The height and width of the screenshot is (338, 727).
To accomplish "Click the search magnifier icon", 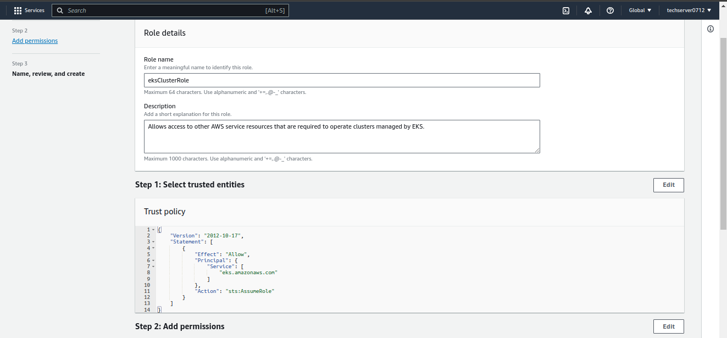I will coord(60,10).
